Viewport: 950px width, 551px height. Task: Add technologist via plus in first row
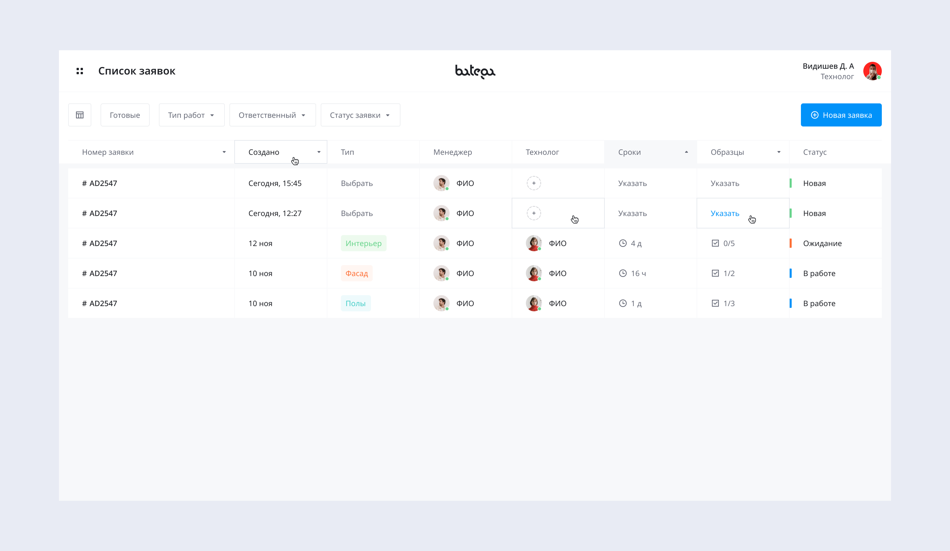(533, 183)
